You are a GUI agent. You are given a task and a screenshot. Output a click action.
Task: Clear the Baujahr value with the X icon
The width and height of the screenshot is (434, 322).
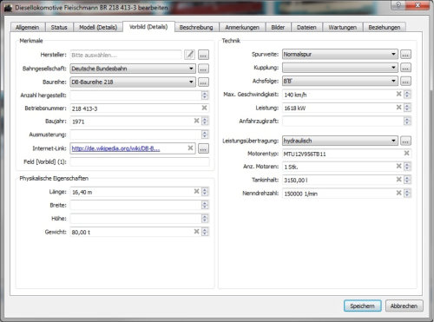(x=196, y=121)
